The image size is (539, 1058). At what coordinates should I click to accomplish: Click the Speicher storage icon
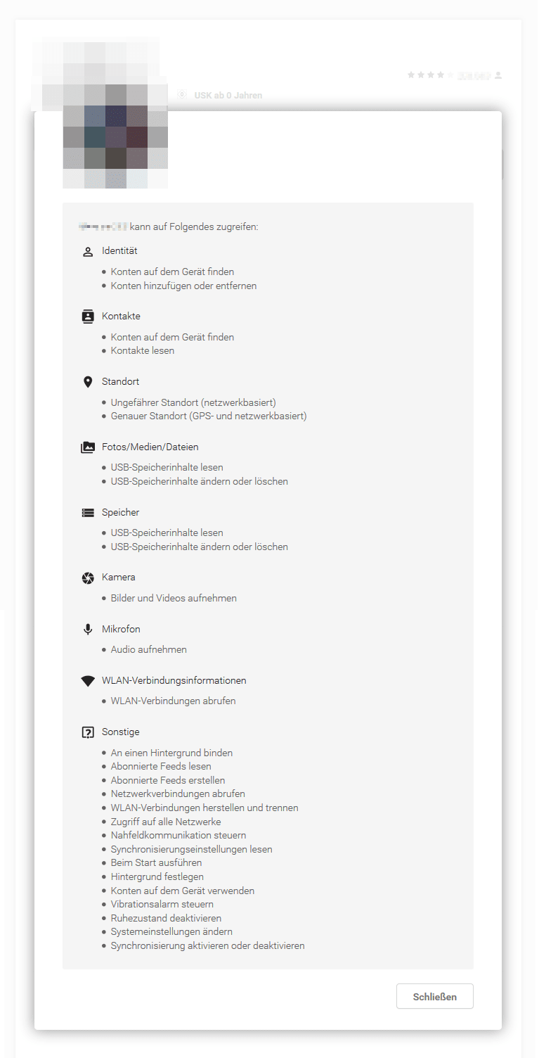(x=88, y=513)
